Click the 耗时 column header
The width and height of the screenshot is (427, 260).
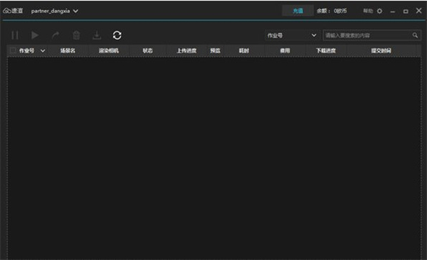(x=243, y=51)
